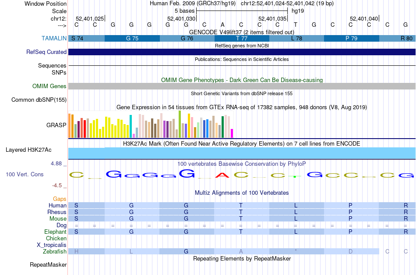Image resolution: width=416 pixels, height=275 pixels.
Task: Select codon G 75 in TAMALIN track
Action: click(132, 38)
